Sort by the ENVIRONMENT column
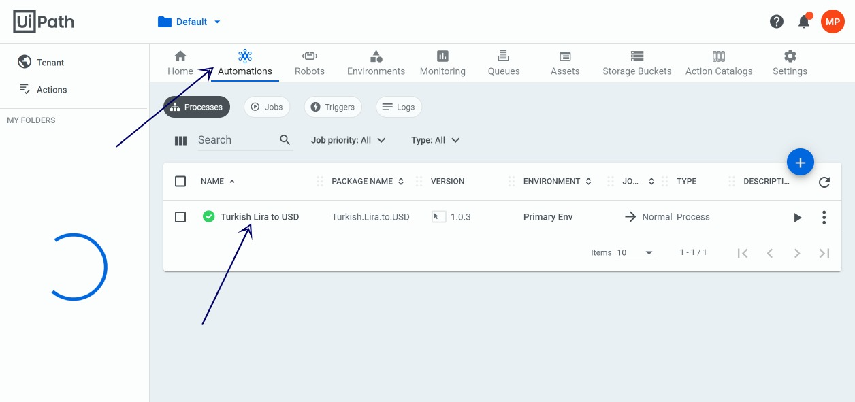The image size is (855, 402). point(558,182)
